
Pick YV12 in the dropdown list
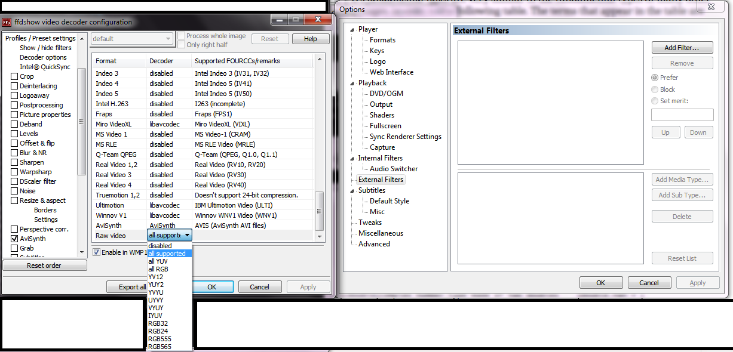[170, 277]
